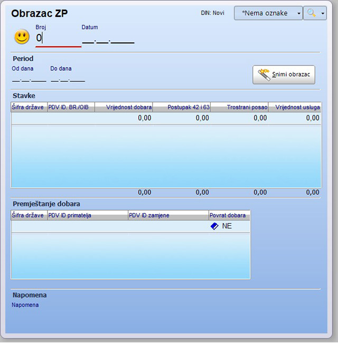Click Šifra države header in Stavke table
This screenshot has height=344, width=338.
(29, 107)
